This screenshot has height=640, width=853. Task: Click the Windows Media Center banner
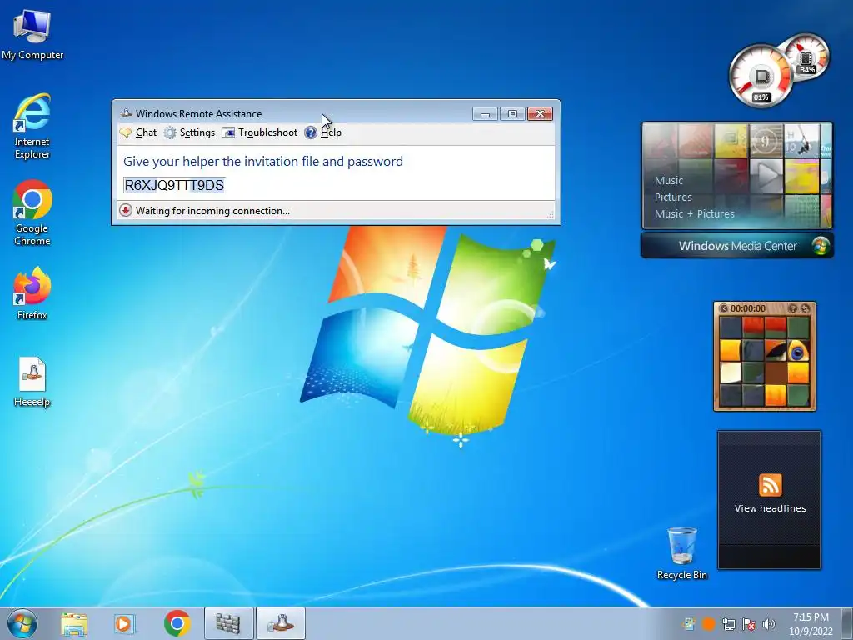[x=737, y=246]
